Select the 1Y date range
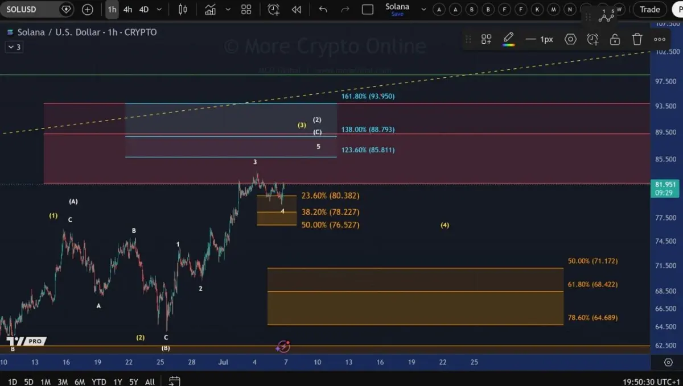This screenshot has height=386, width=683. (x=117, y=381)
